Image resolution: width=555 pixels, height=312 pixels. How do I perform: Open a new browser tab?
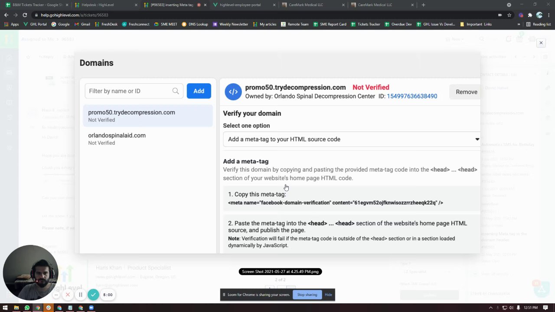[x=423, y=5]
